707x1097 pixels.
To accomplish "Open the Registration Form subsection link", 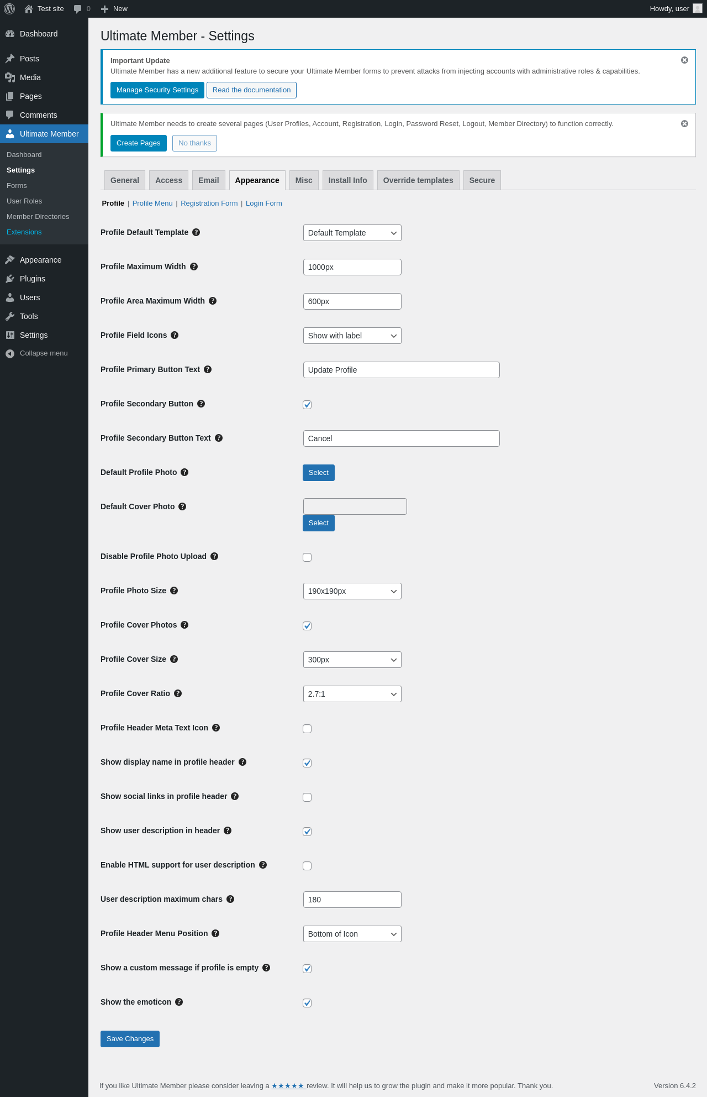I will click(209, 203).
